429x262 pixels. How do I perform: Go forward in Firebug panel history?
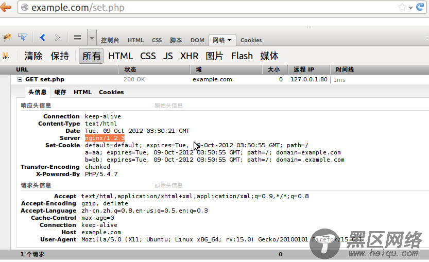[x=57, y=38]
